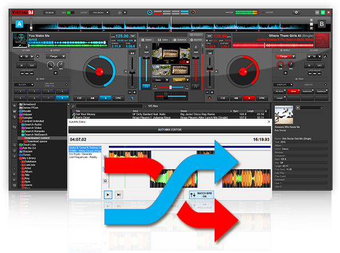Click the TAP button beside deck B BPM
Image resolution: width=340 pixels, height=253 pixels.
tap(209, 36)
